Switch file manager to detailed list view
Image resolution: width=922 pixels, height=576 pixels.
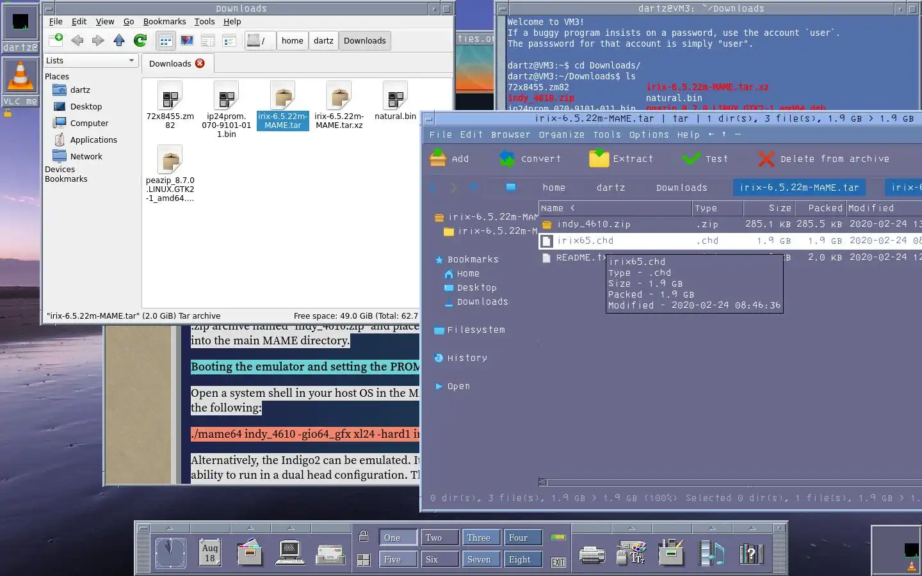pos(229,41)
